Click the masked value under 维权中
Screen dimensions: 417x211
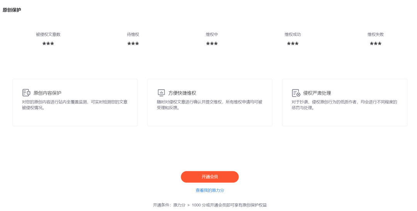click(x=212, y=44)
